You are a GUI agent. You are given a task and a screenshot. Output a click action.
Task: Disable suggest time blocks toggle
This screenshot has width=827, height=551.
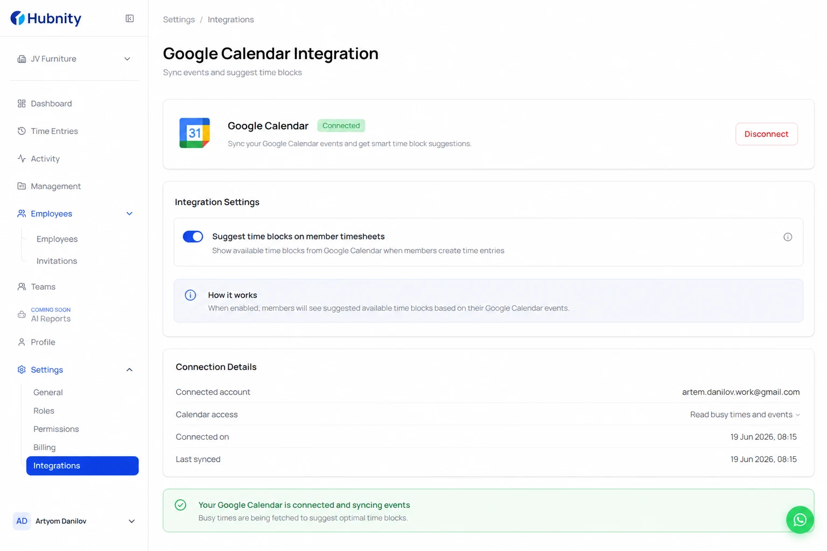tap(193, 236)
